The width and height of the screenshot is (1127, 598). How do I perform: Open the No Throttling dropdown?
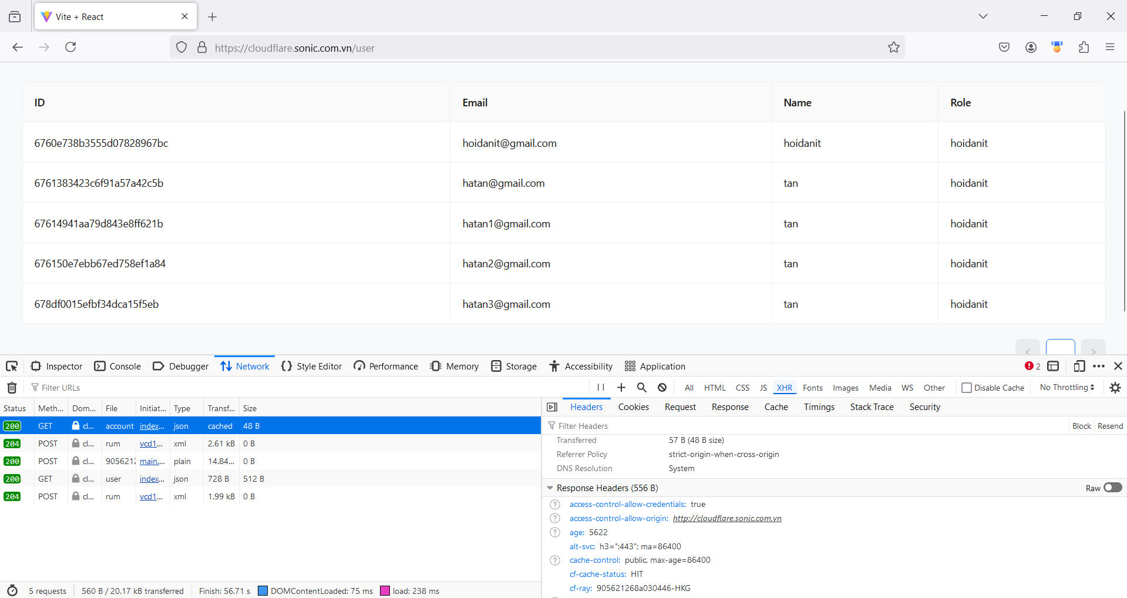(x=1067, y=388)
